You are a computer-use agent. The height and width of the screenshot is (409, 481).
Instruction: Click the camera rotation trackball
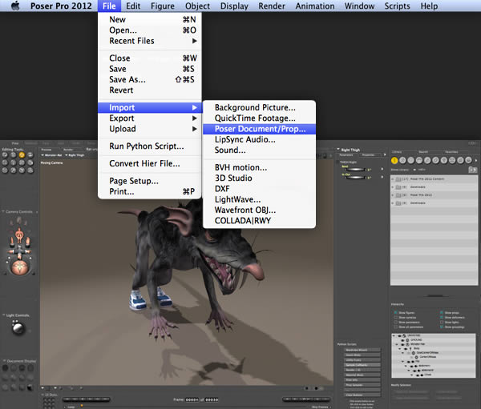click(19, 267)
